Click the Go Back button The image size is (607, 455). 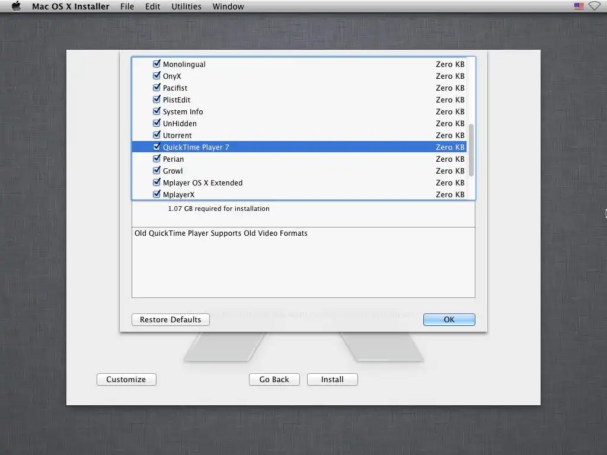(x=274, y=380)
